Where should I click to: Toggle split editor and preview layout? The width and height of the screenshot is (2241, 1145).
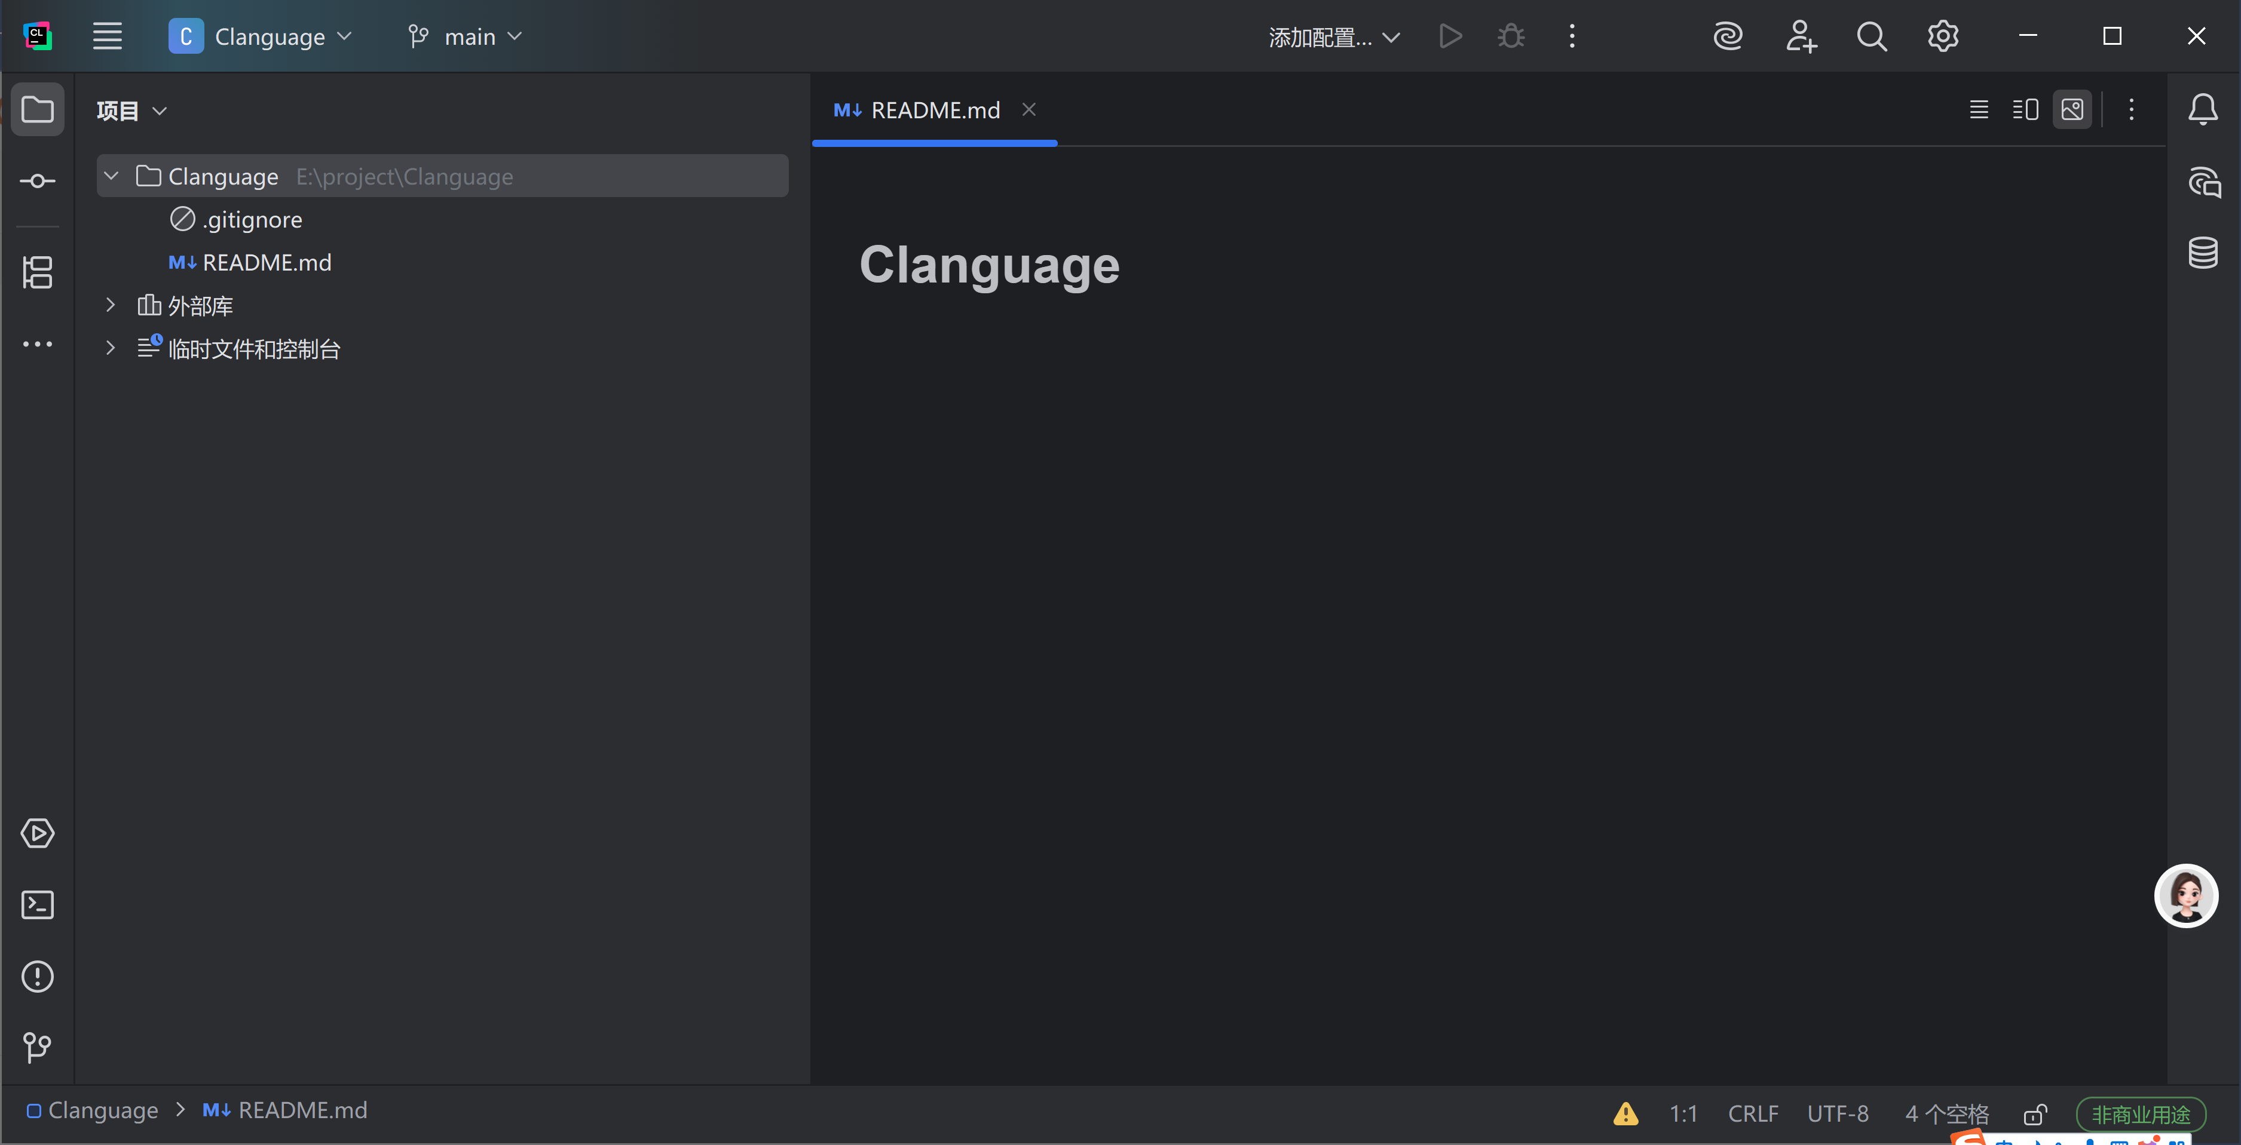pyautogui.click(x=2025, y=109)
